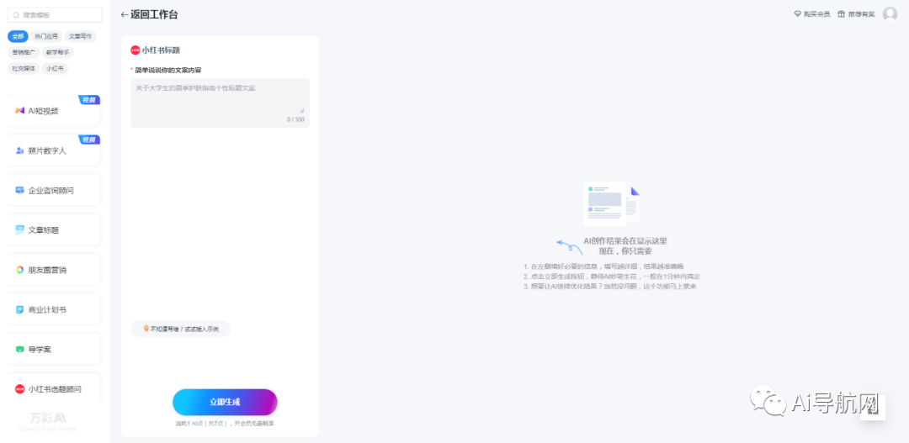
Task: Click the 文章标题 template icon
Action: 19,229
